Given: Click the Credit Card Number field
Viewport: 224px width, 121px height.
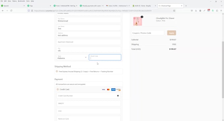Looking at the screenshot, I should (x=89, y=96).
